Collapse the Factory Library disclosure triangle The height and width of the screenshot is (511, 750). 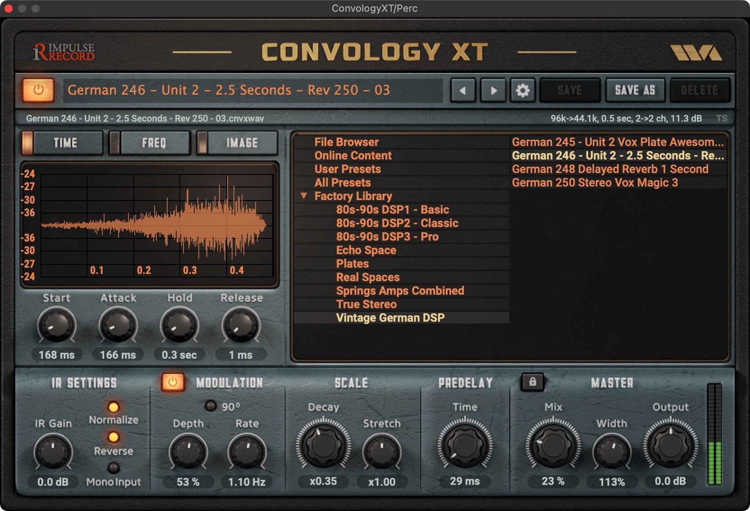305,196
